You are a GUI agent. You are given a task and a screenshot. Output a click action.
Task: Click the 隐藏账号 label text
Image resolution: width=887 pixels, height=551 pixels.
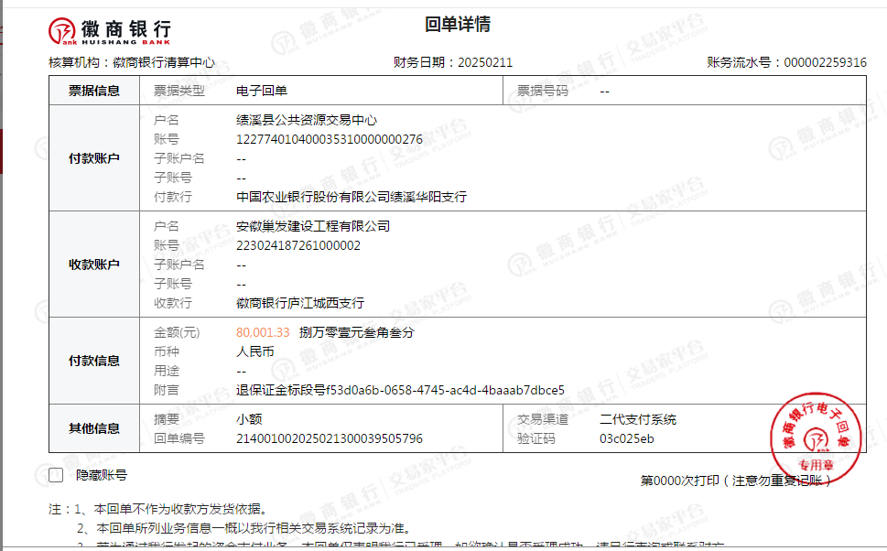pos(101,475)
